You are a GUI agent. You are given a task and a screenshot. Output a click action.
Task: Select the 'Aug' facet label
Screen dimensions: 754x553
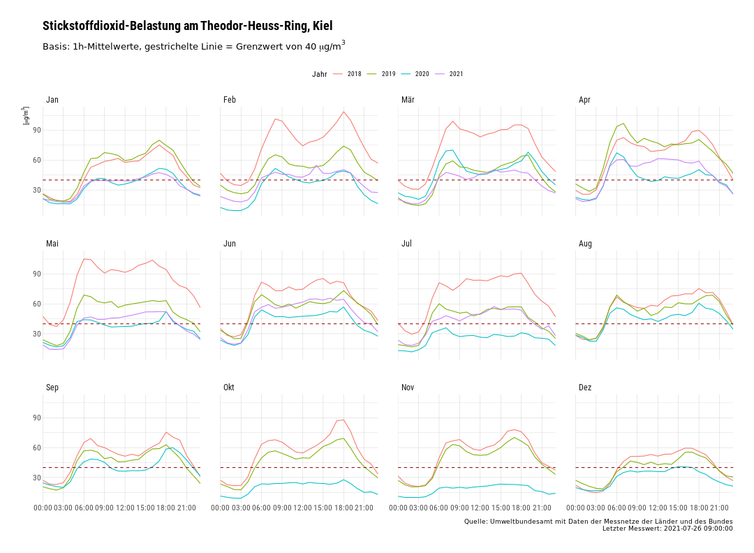click(585, 244)
